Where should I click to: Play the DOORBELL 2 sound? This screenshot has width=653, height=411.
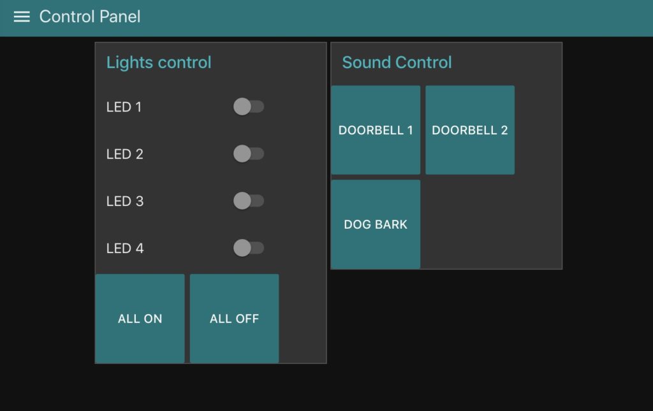(x=470, y=130)
